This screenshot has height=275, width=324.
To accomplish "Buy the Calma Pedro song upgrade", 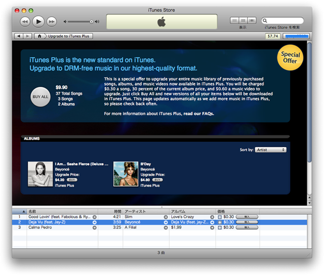I will [247, 228].
